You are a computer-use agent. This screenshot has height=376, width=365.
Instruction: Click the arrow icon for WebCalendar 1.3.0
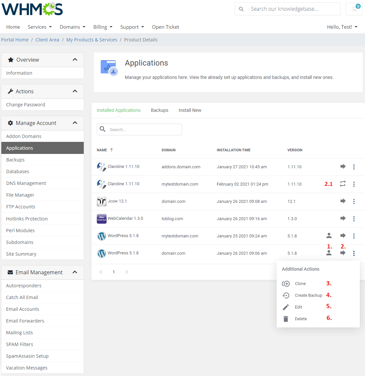point(343,218)
